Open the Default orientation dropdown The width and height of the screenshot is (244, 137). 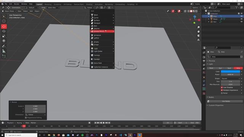32,8
